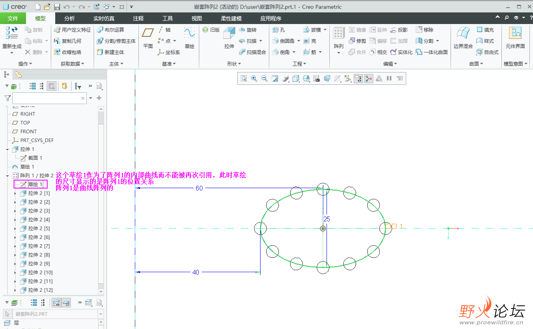Toggle layer visibility eye button in layer toolbar
This screenshot has height=329, width=533.
[x=56, y=303]
